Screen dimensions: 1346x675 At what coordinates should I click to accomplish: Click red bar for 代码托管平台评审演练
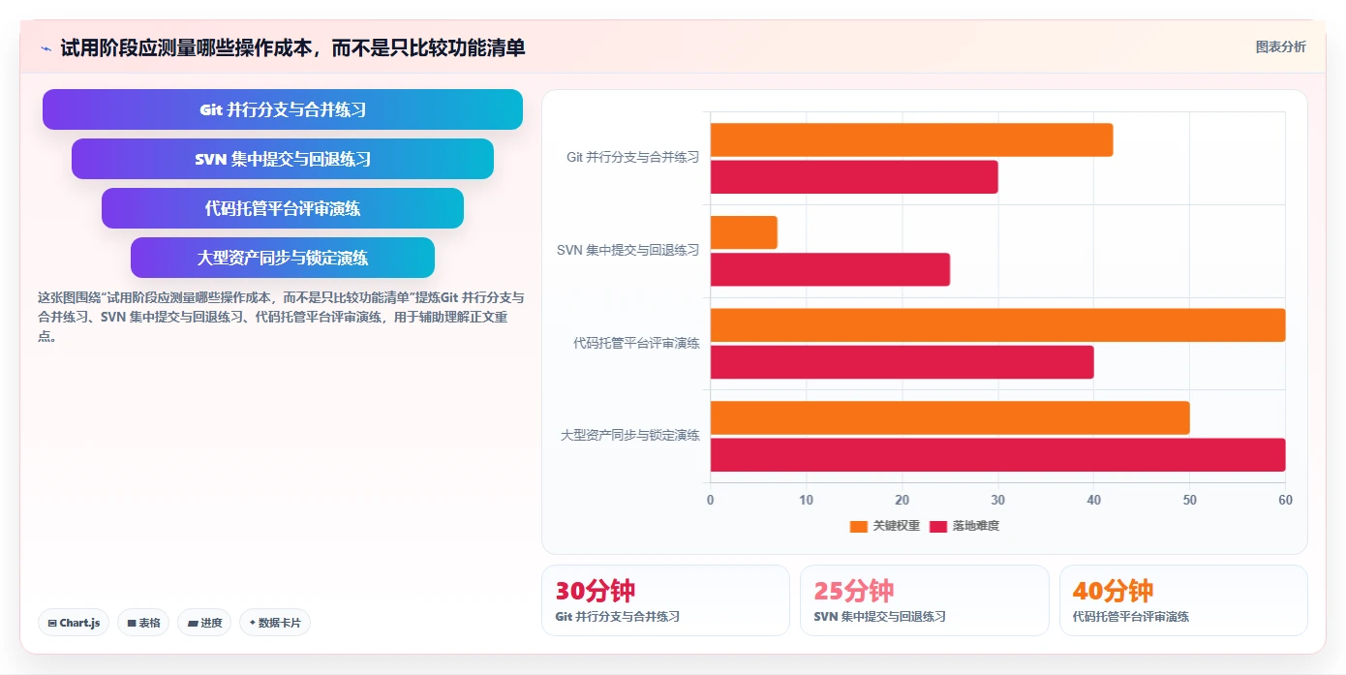902,362
